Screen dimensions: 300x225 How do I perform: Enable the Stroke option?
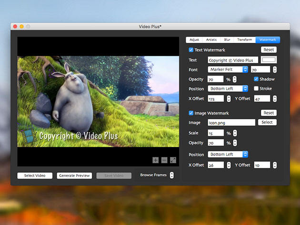click(x=256, y=88)
